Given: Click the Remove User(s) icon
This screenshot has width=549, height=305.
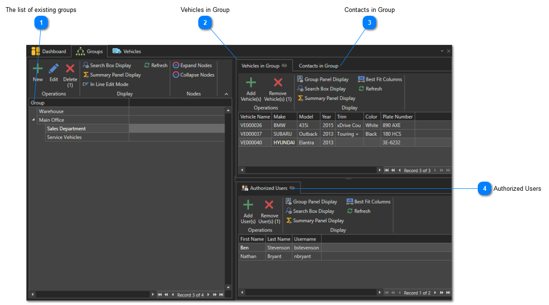Looking at the screenshot, I should point(269,206).
